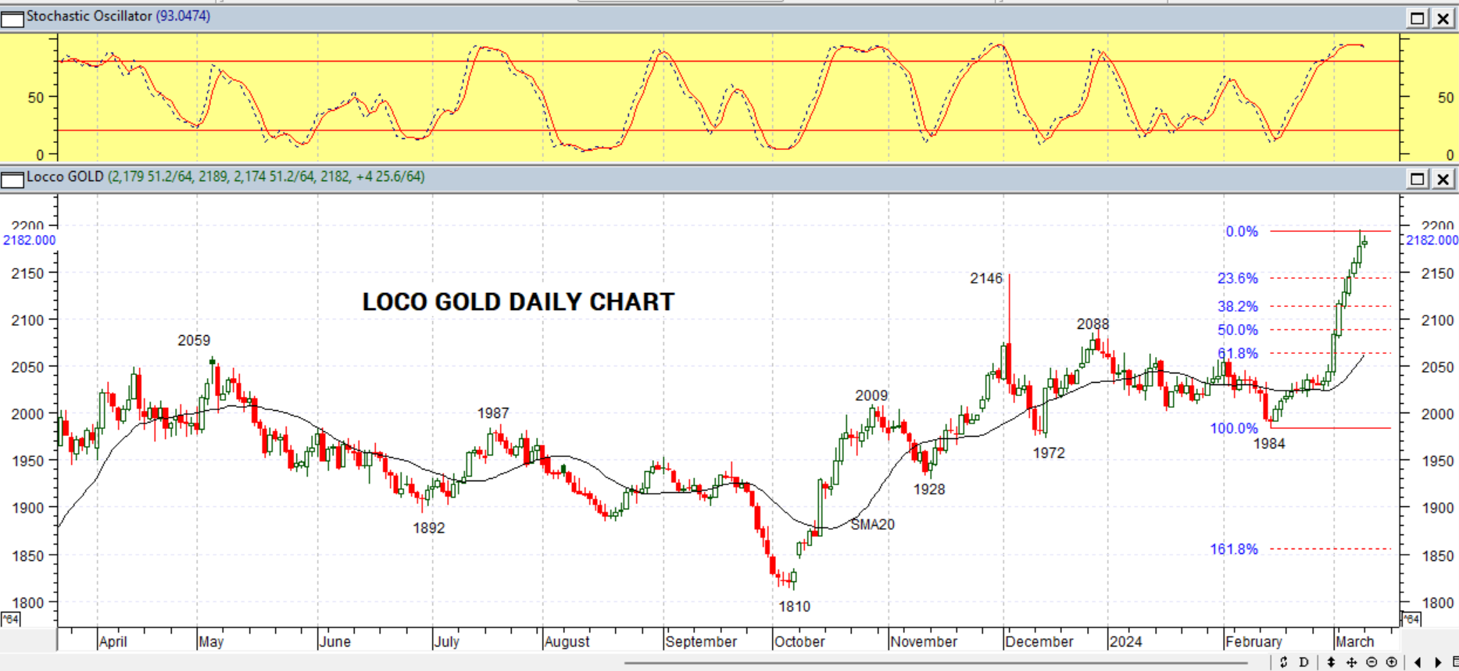Click the 1892 price annotation

pyautogui.click(x=429, y=527)
